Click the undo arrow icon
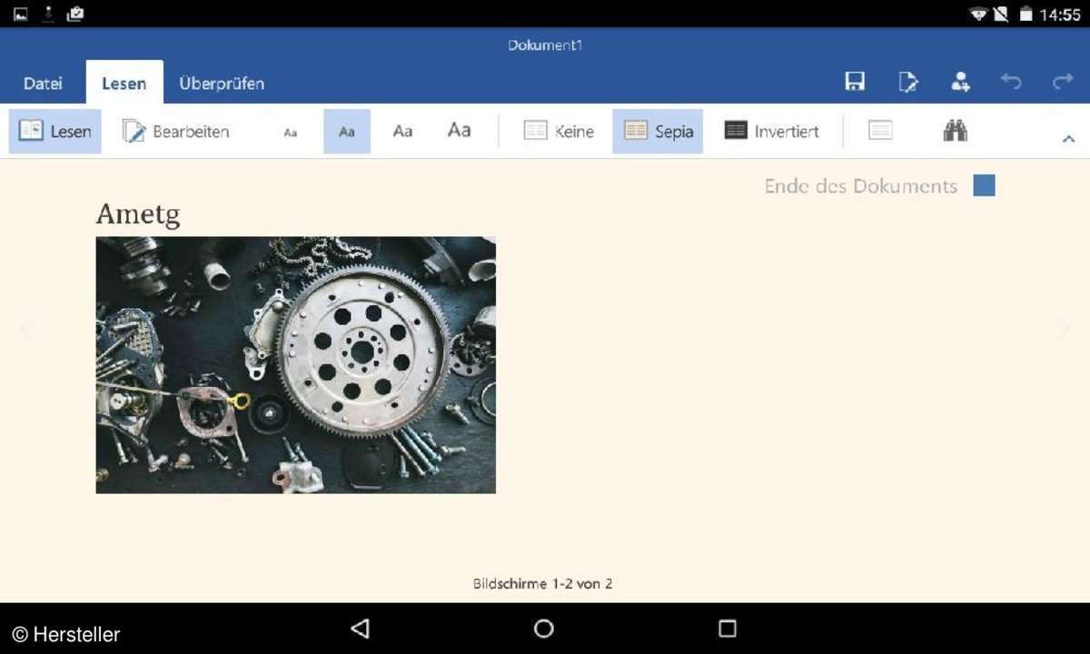Screen dimensions: 1090x654 click(1011, 83)
